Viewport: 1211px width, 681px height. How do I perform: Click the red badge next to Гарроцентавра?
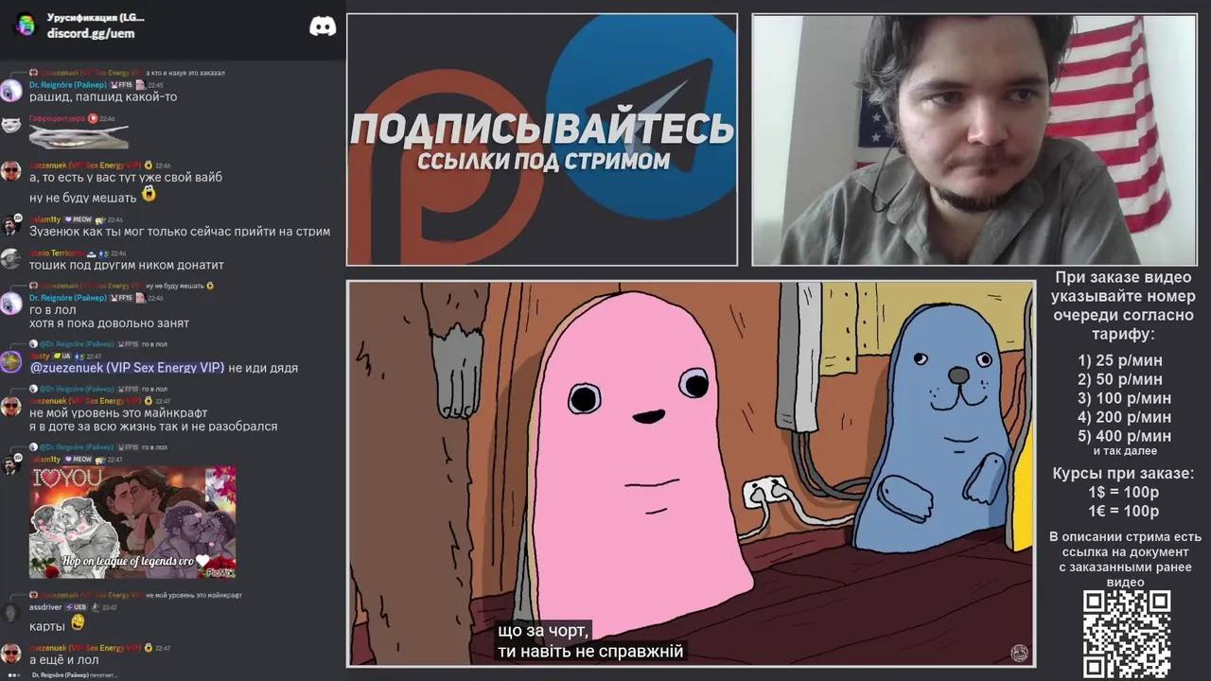click(x=93, y=119)
